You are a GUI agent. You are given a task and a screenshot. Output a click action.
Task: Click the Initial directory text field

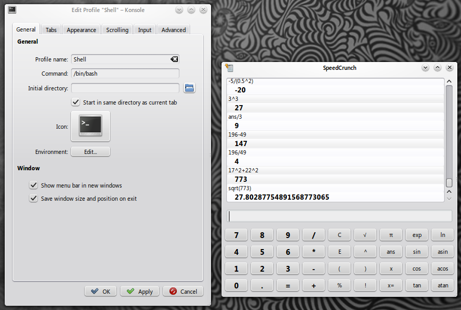125,88
